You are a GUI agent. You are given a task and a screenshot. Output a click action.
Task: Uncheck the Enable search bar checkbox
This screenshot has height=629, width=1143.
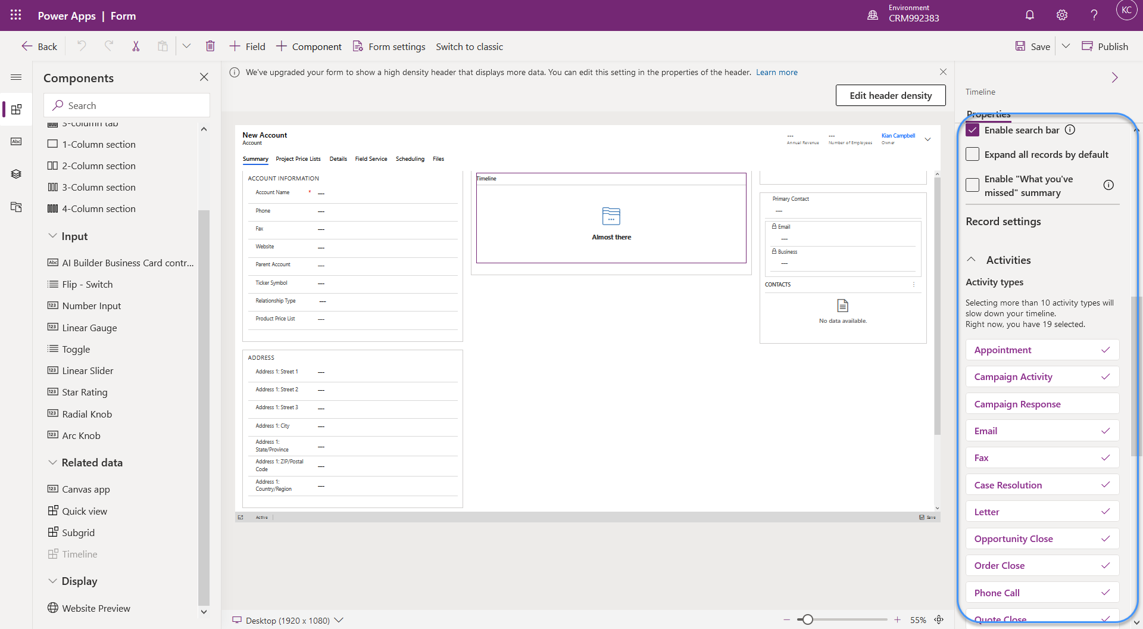[973, 130]
